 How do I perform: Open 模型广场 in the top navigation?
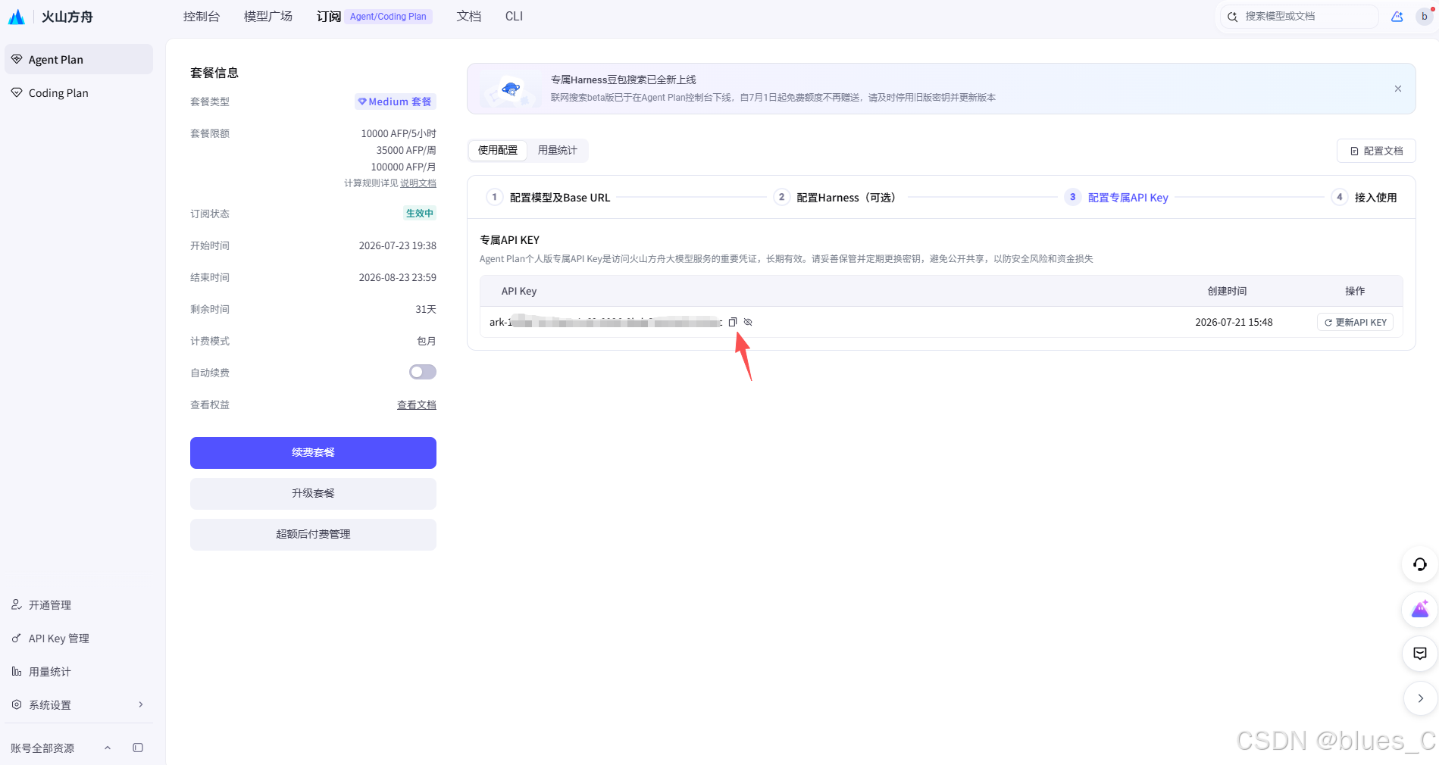[268, 17]
